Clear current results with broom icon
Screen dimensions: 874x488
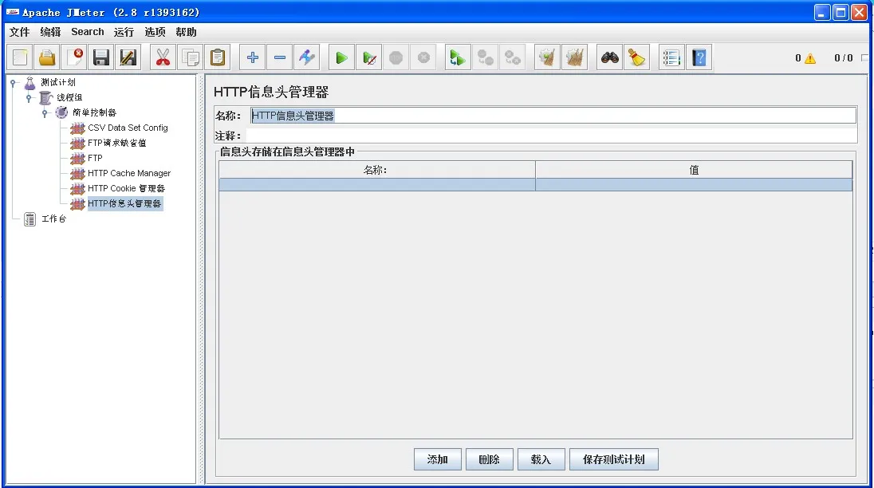pos(547,57)
